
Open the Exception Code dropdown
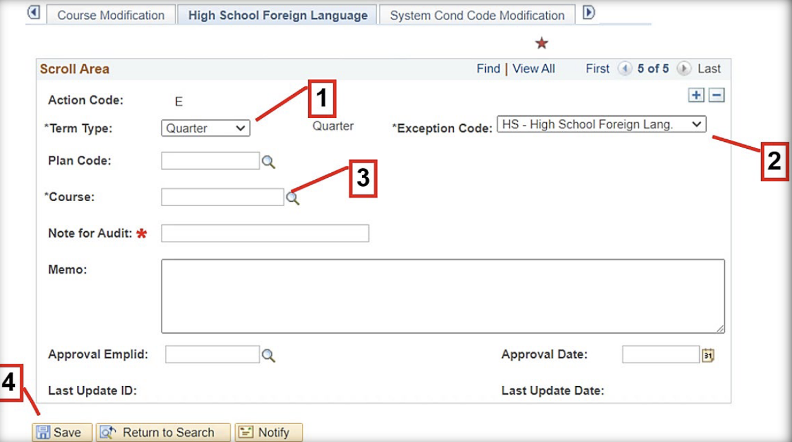tap(601, 124)
